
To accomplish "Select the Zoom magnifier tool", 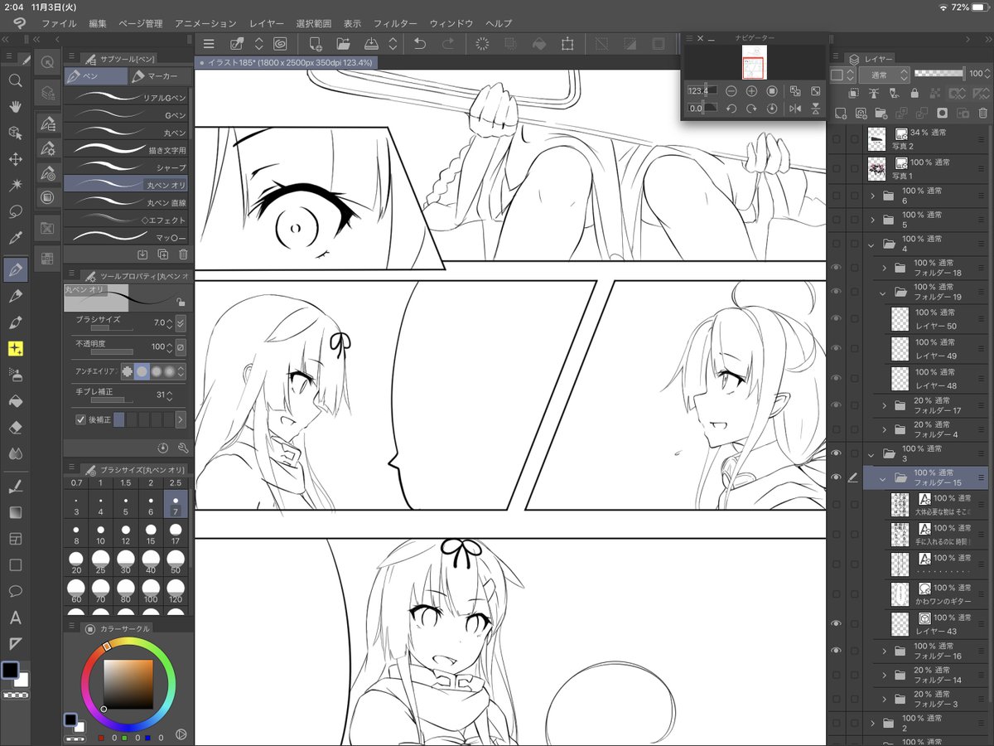I will pyautogui.click(x=16, y=80).
